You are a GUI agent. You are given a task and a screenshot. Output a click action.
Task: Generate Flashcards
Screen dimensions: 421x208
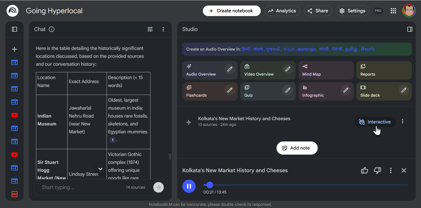(210, 91)
